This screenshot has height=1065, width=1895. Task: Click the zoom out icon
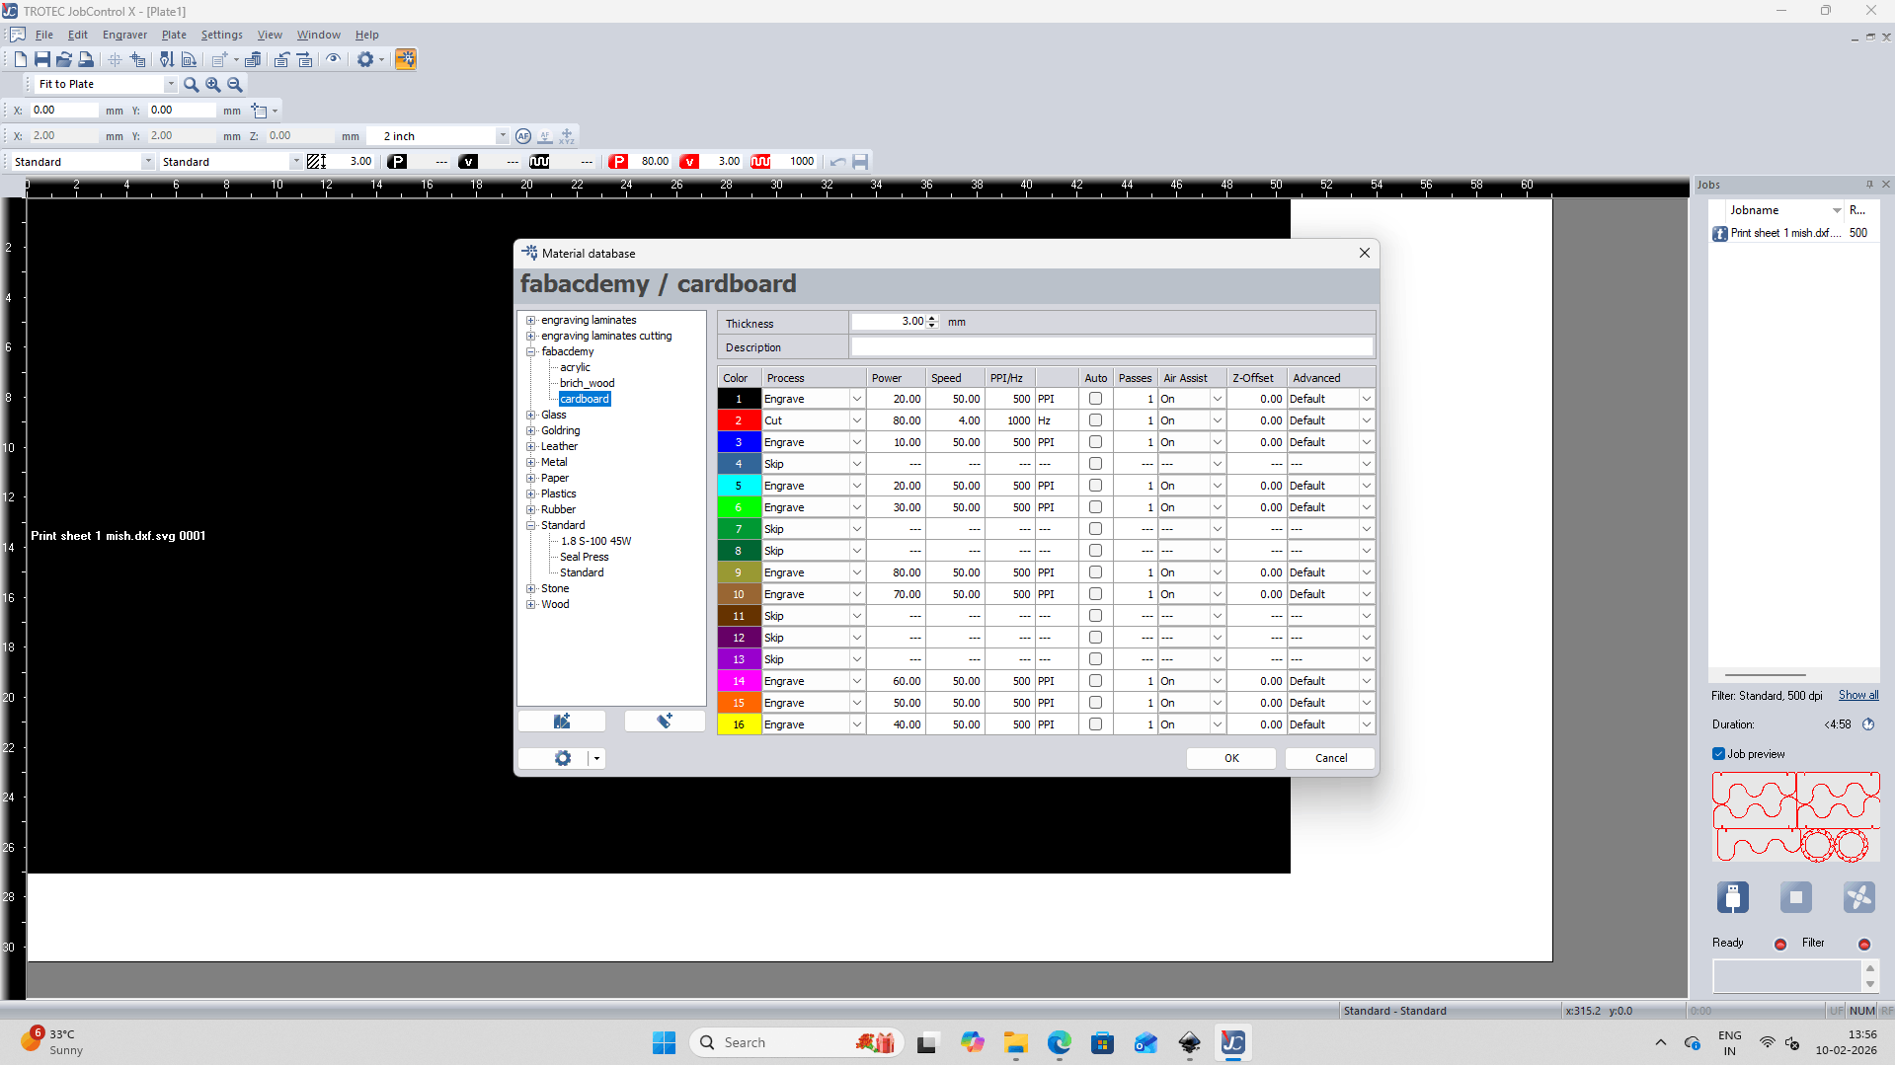(x=235, y=85)
